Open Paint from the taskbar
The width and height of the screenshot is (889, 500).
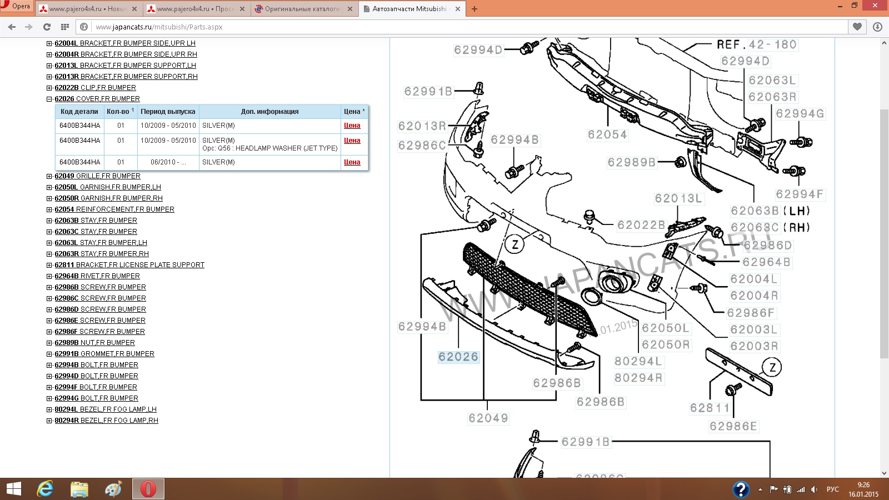tap(113, 489)
